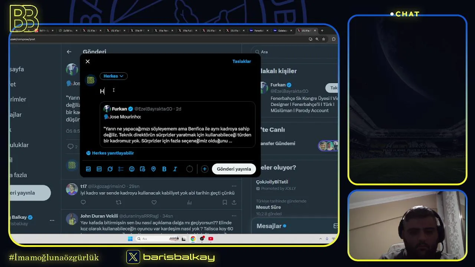This screenshot has width=475, height=267.
Task: Click Gönderi yayınla publish button
Action: 234,169
